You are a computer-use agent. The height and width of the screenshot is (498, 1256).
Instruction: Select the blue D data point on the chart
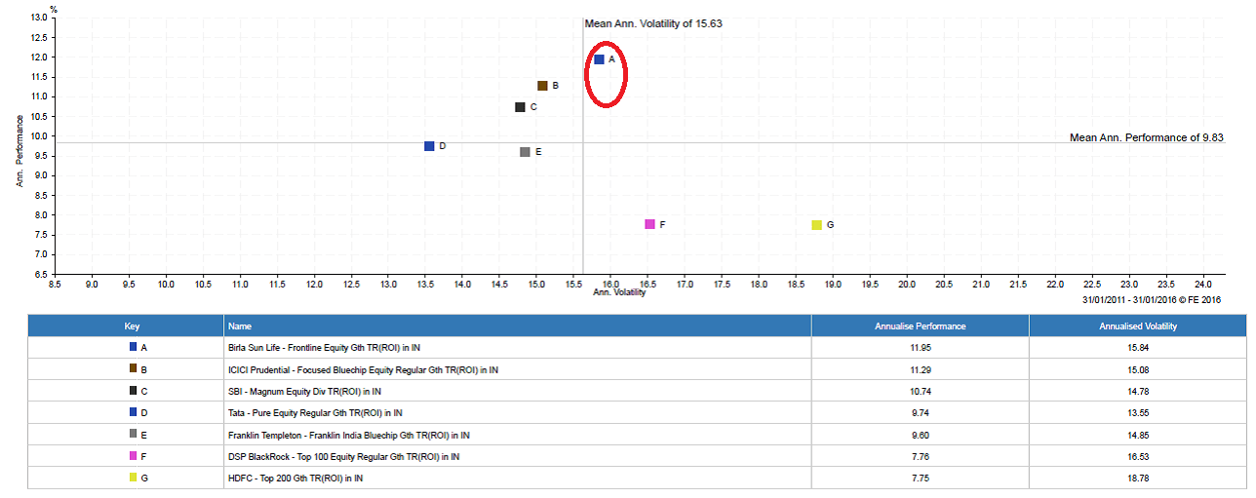tap(429, 146)
